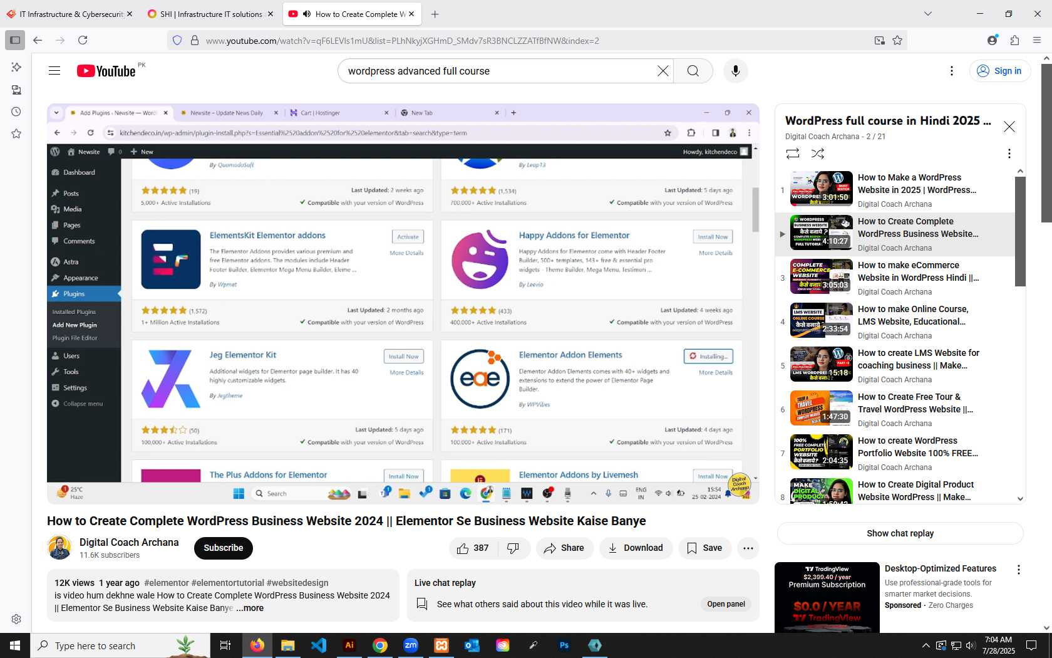
Task: Show hidden system tray icons
Action: (926, 645)
